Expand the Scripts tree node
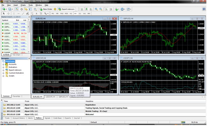 point(3,76)
